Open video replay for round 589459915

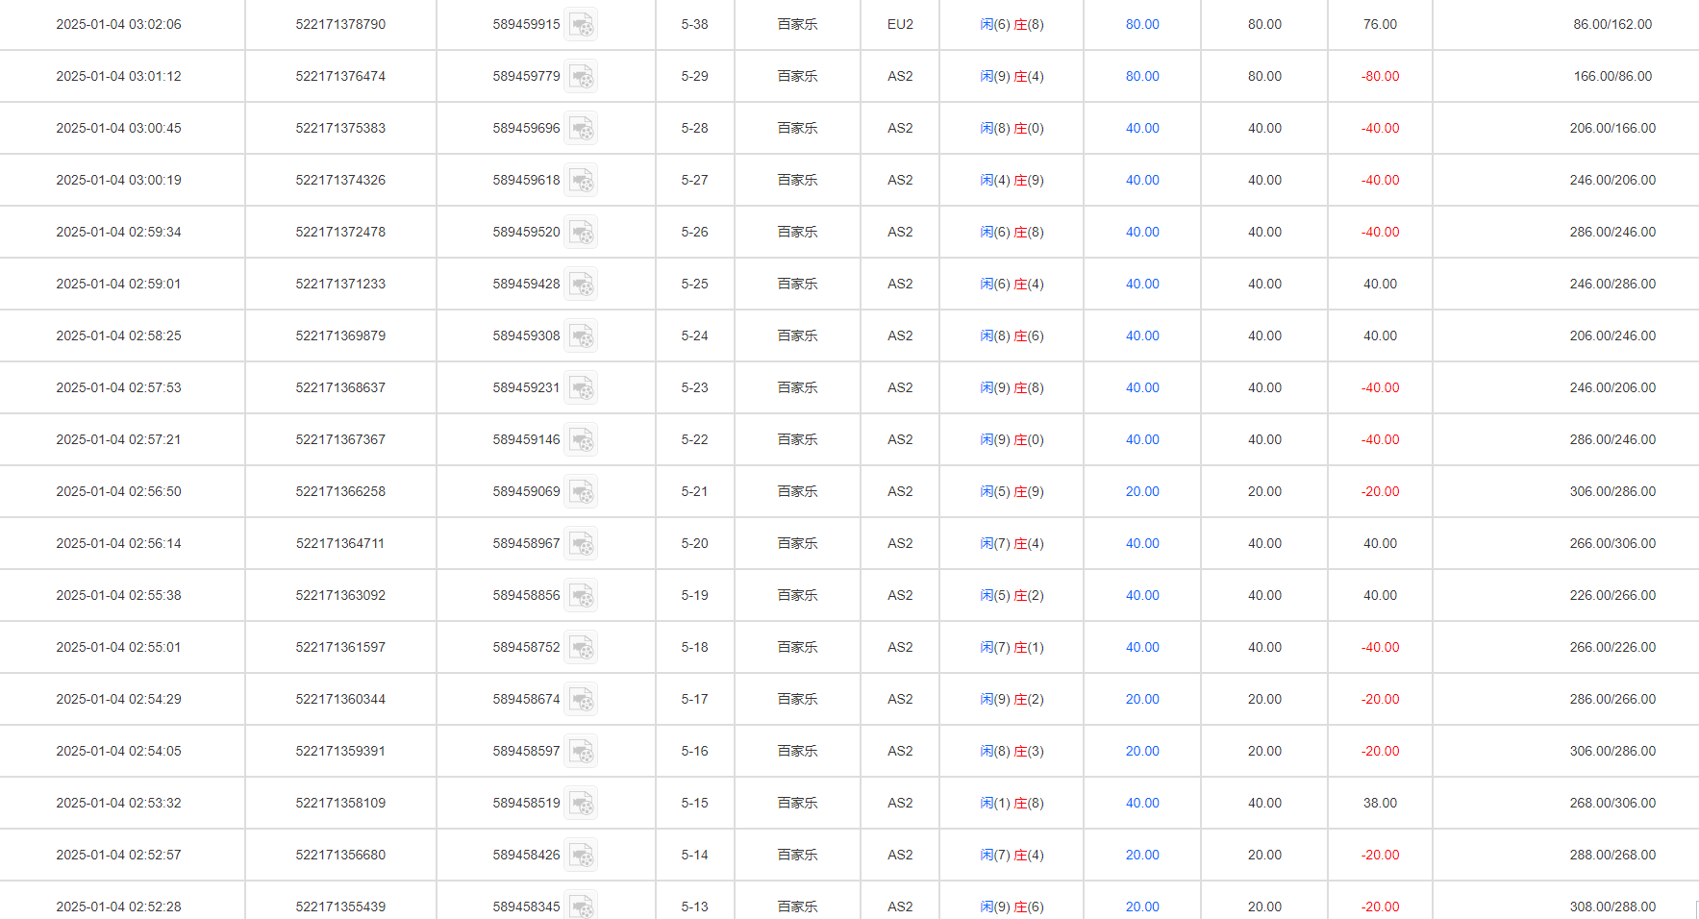click(x=581, y=25)
